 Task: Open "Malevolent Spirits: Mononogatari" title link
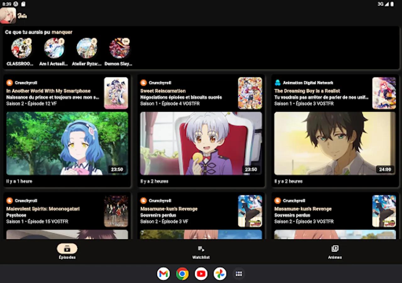43,209
